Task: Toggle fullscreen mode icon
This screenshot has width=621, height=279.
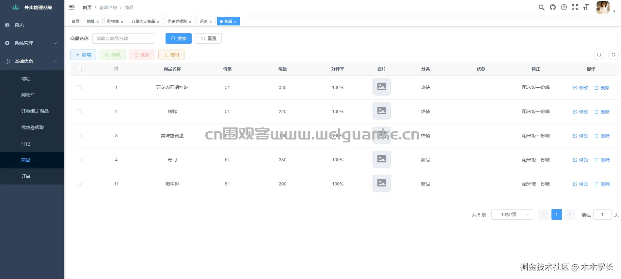Action: pyautogui.click(x=575, y=7)
